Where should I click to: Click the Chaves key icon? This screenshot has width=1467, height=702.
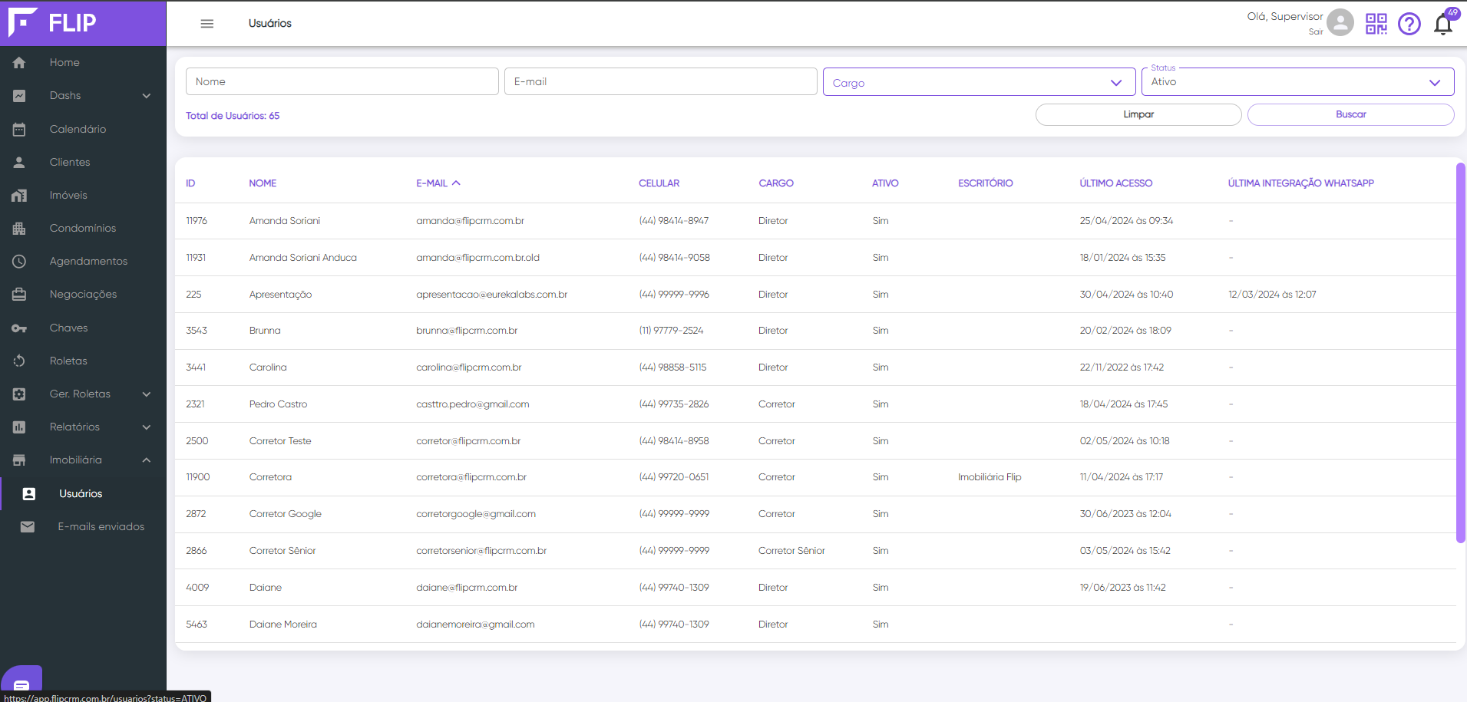(x=19, y=328)
